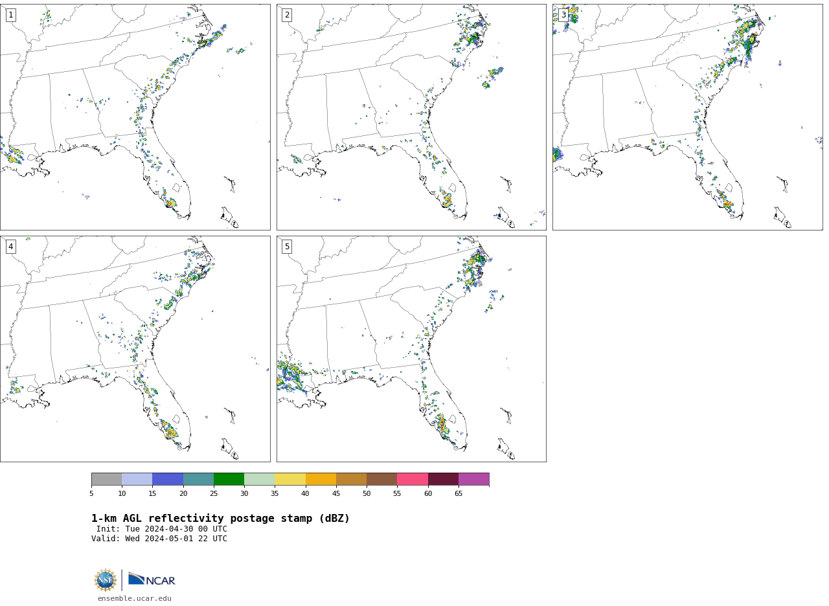829x606 pixels.
Task: Open ensemble member 2 reflectivity map
Action: pos(411,117)
